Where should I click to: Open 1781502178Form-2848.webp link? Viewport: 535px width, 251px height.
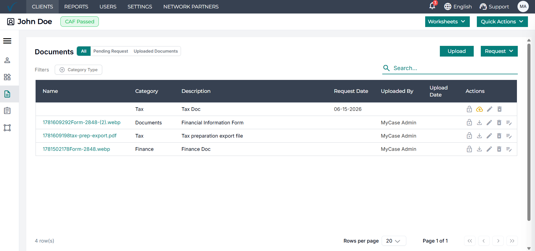(x=76, y=149)
